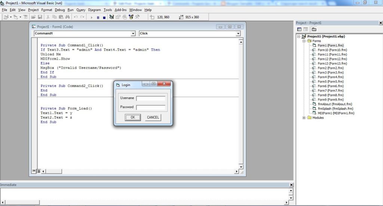Click View Code icon in Project panel
This screenshot has height=206, width=383.
tap(299, 29)
